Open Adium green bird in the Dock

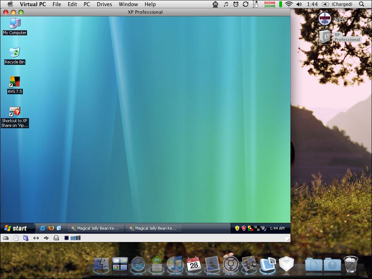[x=157, y=264]
